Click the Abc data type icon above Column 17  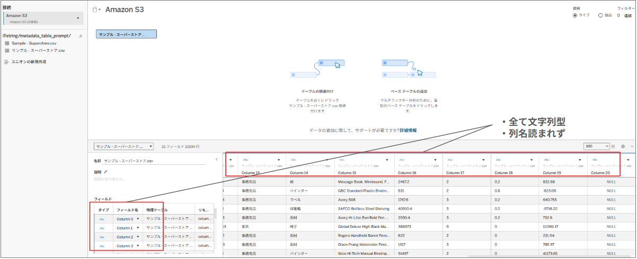coord(450,159)
